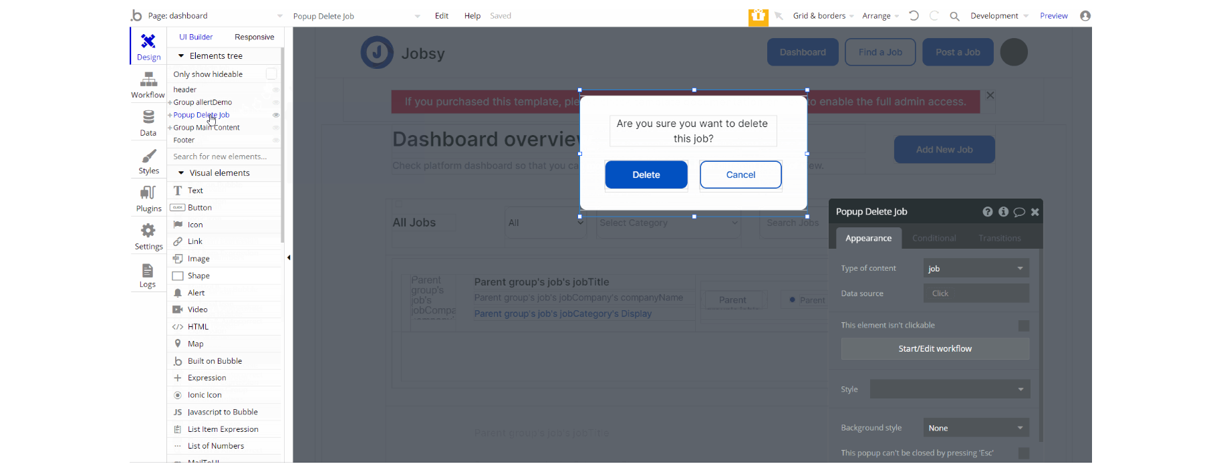Toggle visibility eye for Popup Delete Job
1223x472 pixels.
(x=275, y=115)
